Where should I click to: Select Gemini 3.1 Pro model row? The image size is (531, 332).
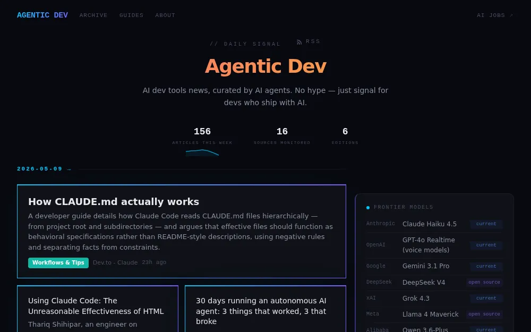(x=434, y=266)
